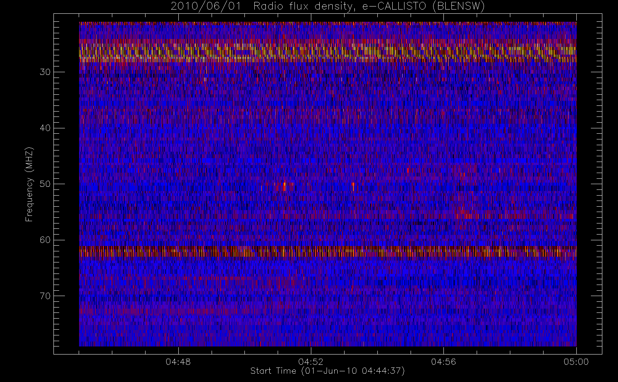Click the 'Frequency (MHZ)' axis label
The image size is (618, 382).
29,184
